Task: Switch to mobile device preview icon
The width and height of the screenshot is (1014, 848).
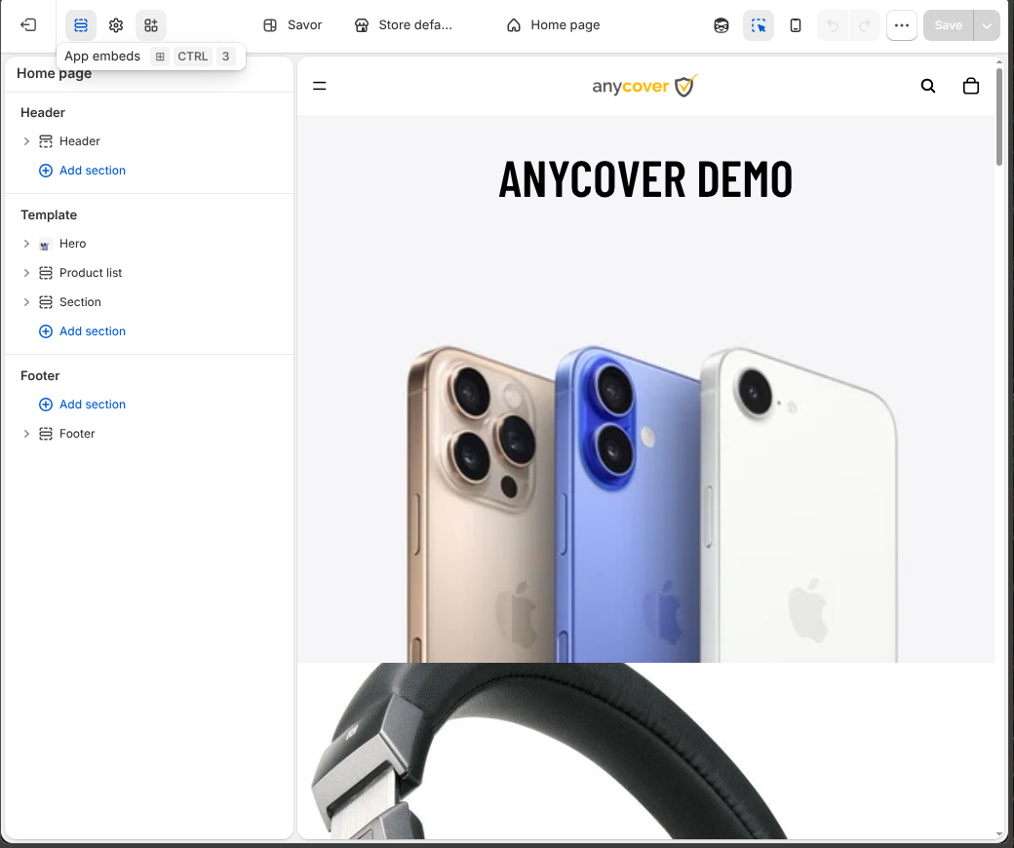Action: [796, 25]
